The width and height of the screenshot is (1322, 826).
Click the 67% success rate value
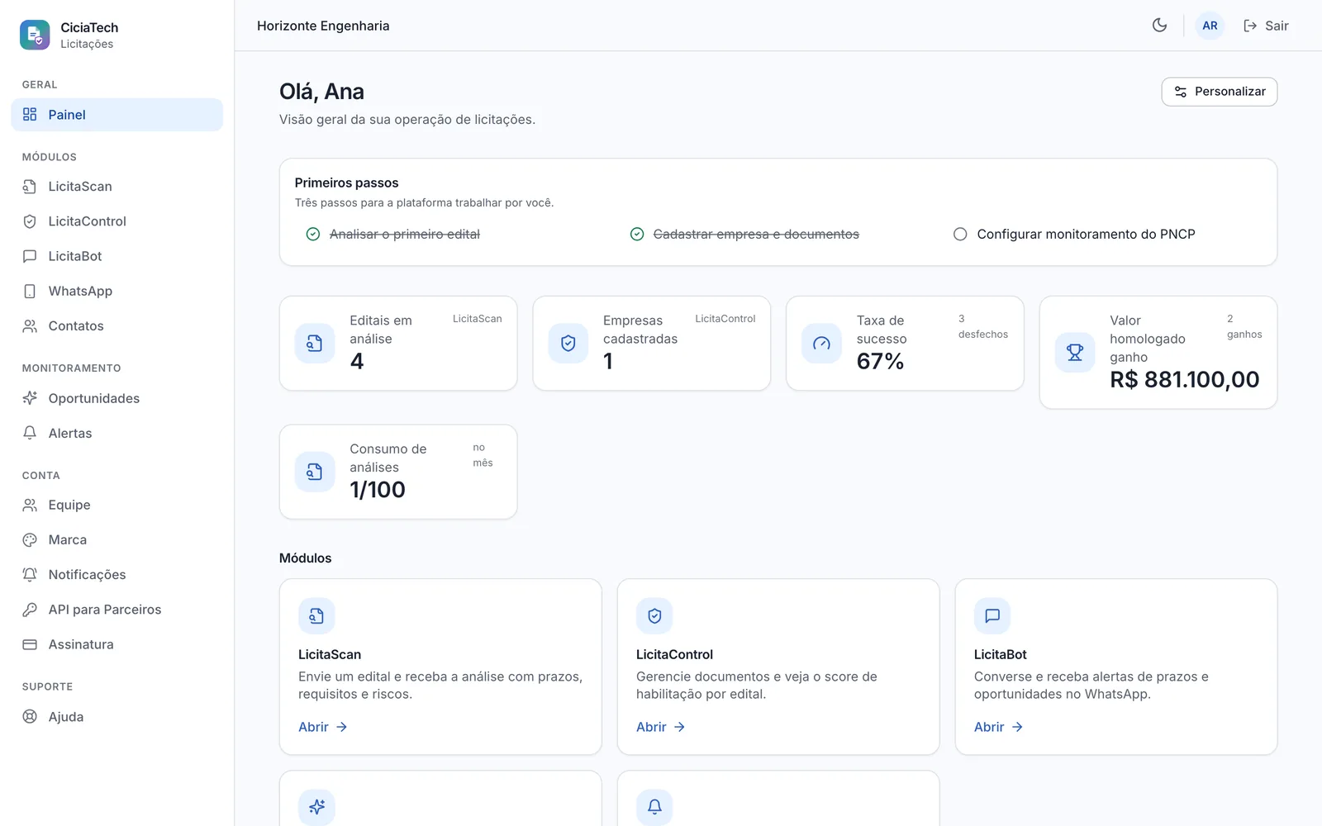[x=880, y=362]
